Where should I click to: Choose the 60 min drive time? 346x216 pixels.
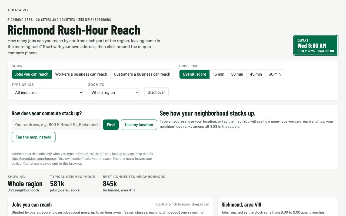coord(275,74)
